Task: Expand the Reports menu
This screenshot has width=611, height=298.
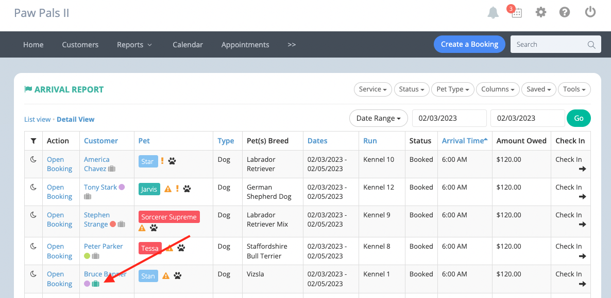Action: coord(134,45)
